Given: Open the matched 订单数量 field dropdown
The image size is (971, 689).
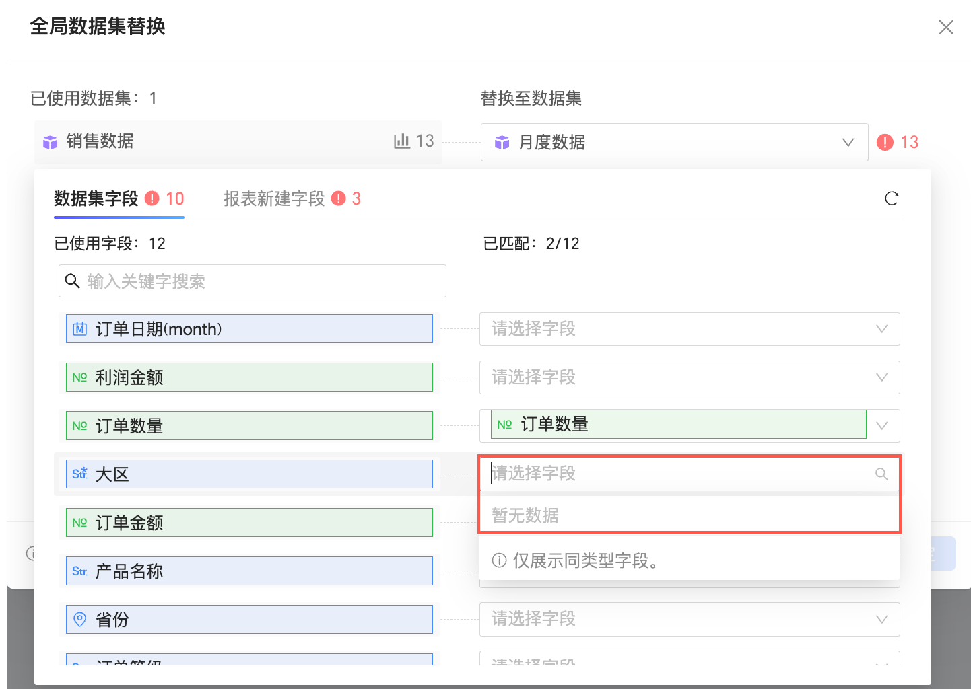Looking at the screenshot, I should coord(690,426).
